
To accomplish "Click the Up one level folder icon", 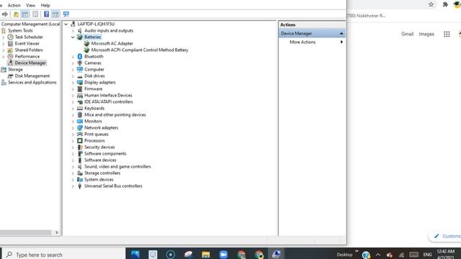I will click(x=16, y=14).
